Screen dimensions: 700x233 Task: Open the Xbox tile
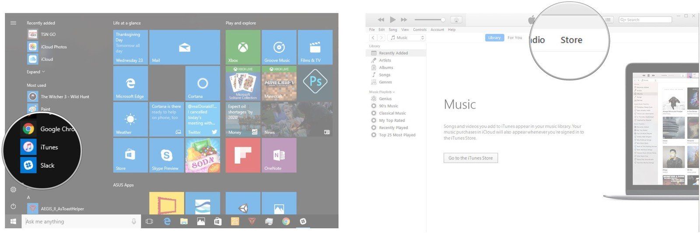(243, 47)
